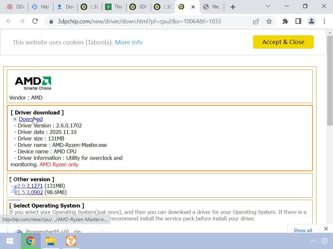The width and height of the screenshot is (333, 249).
Task: Switch to the Downloads tab
Action: tap(65, 7)
